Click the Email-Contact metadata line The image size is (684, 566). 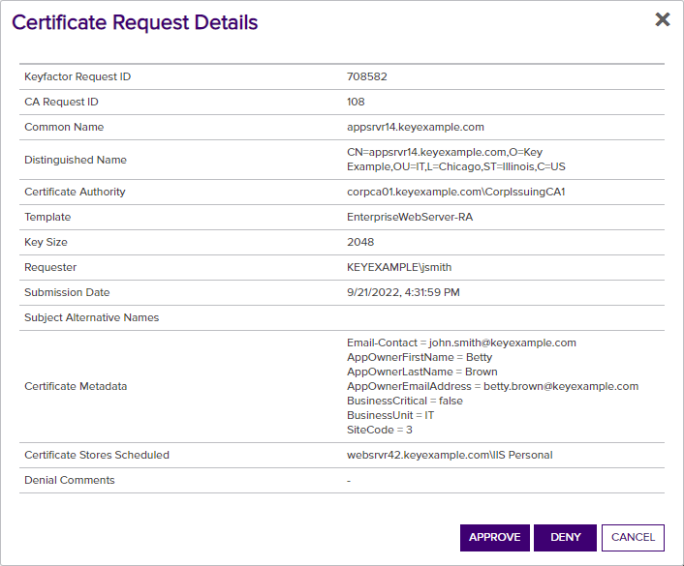tap(461, 343)
